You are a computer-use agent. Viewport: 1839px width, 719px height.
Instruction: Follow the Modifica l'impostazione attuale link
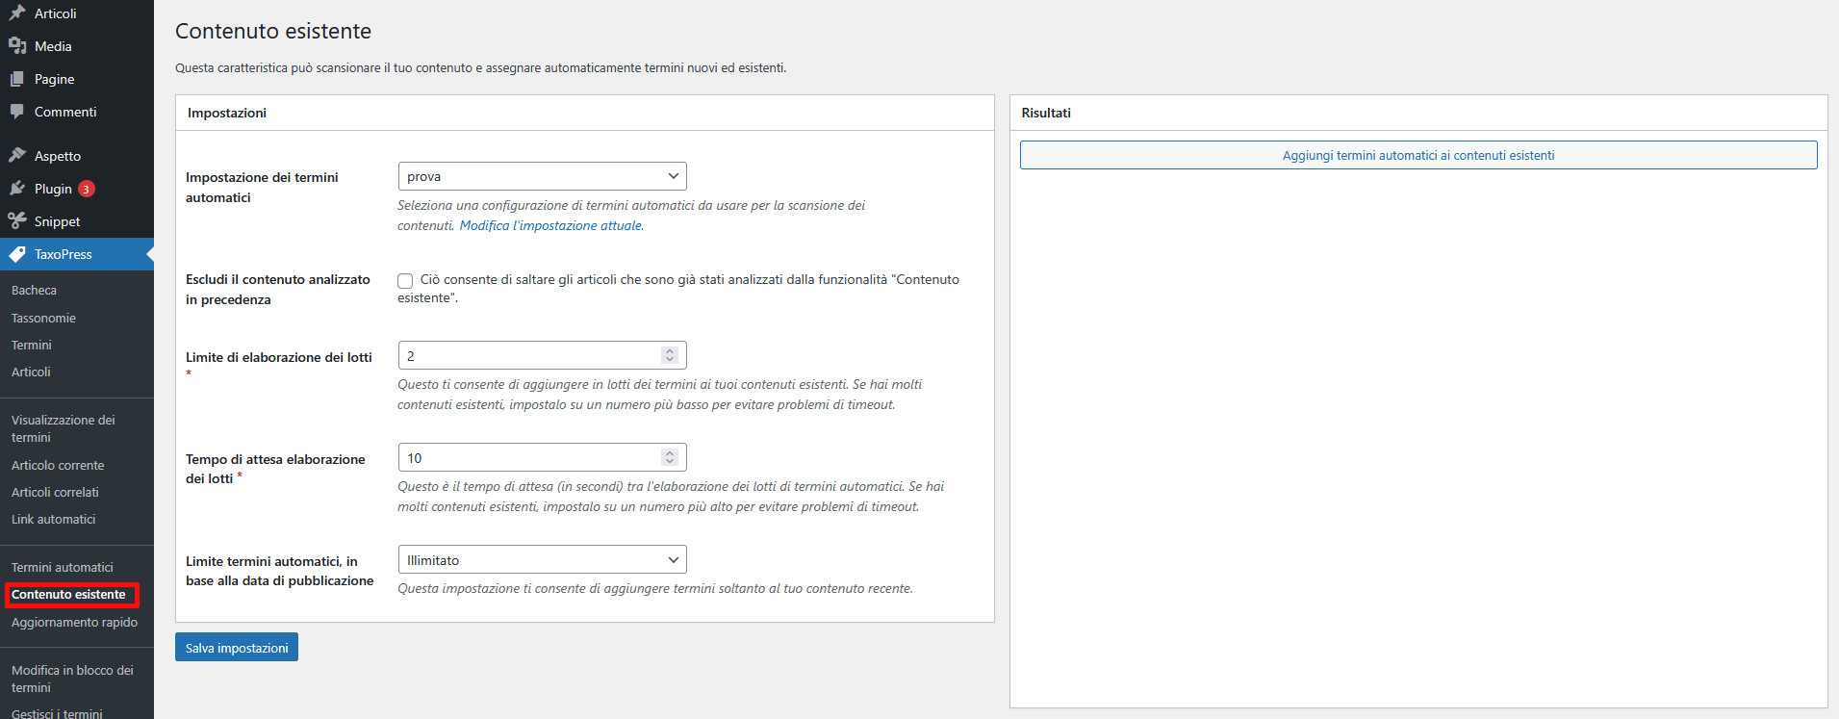[x=551, y=225]
